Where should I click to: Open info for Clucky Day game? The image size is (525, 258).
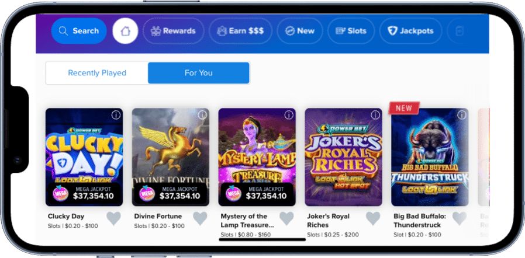click(116, 115)
